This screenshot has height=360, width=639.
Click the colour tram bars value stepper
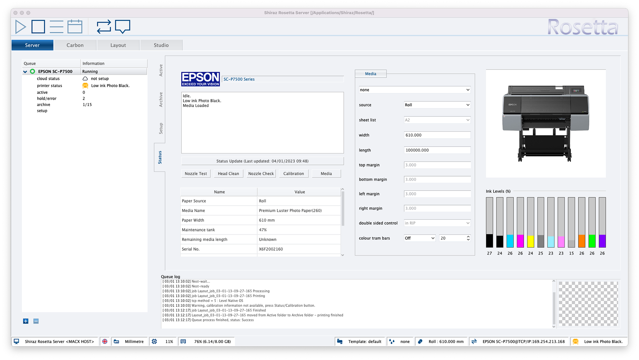[468, 238]
